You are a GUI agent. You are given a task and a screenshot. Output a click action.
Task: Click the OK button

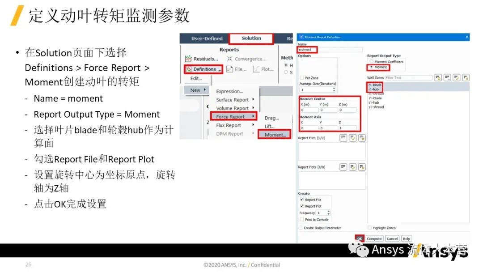point(360,238)
